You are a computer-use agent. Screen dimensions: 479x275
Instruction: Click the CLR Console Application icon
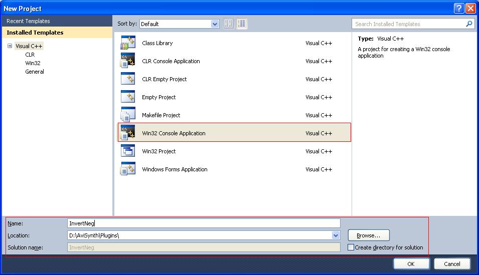tap(128, 61)
